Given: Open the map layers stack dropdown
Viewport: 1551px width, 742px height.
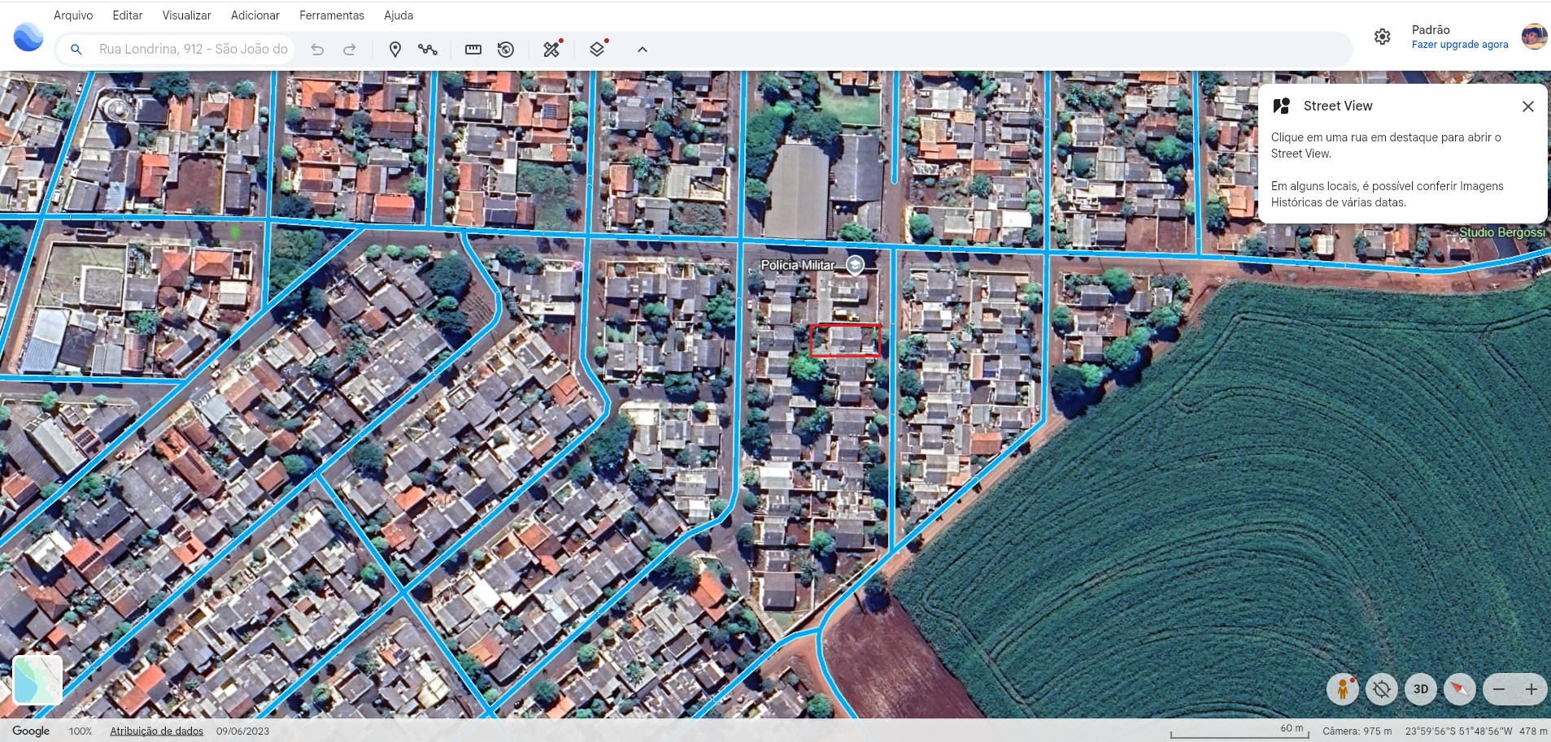Looking at the screenshot, I should click(x=597, y=50).
